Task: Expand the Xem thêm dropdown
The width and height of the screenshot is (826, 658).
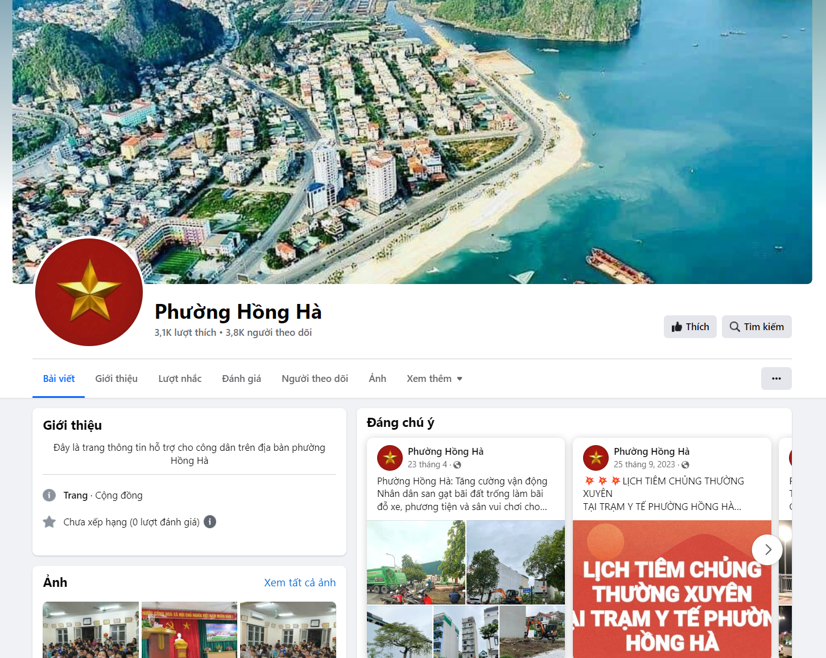Action: coord(435,379)
